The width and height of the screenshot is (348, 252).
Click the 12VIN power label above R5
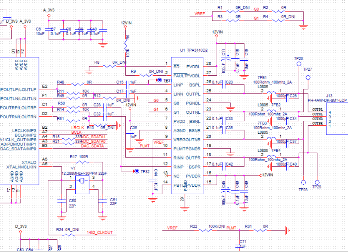(126, 23)
